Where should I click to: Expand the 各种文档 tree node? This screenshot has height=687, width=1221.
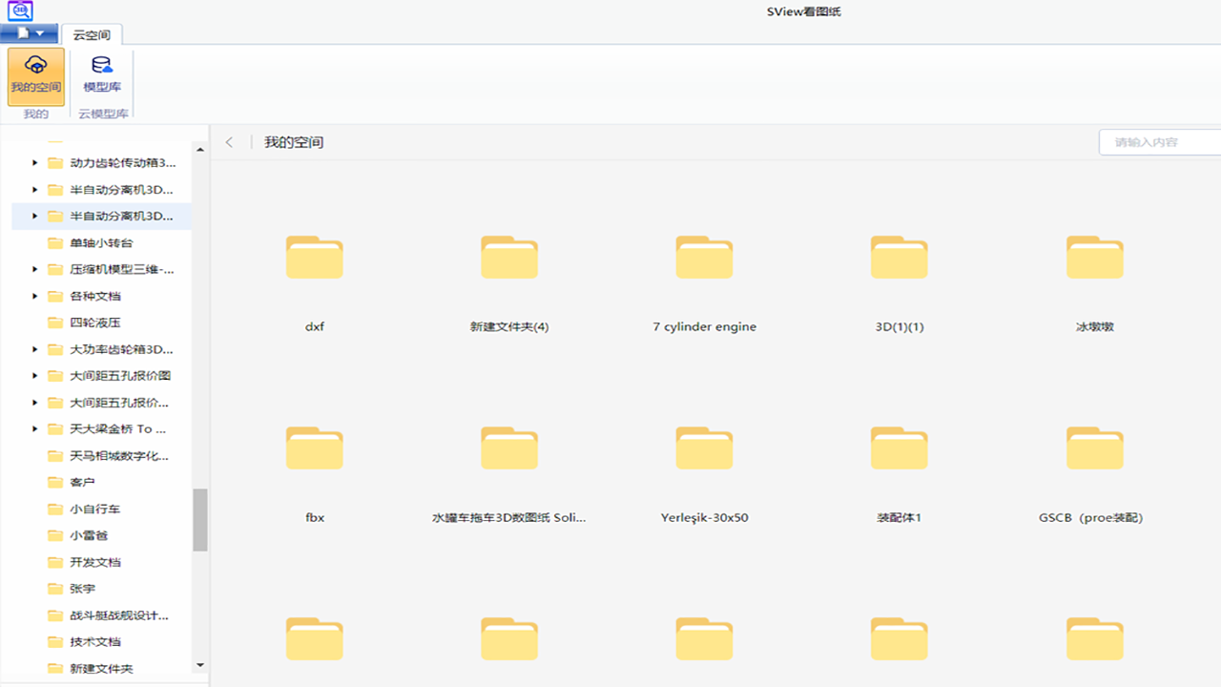tap(34, 296)
